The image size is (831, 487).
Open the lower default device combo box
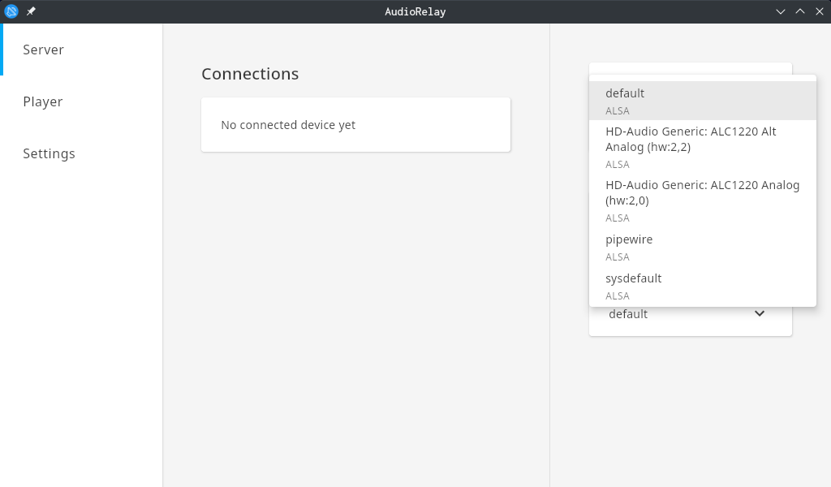[682, 315]
